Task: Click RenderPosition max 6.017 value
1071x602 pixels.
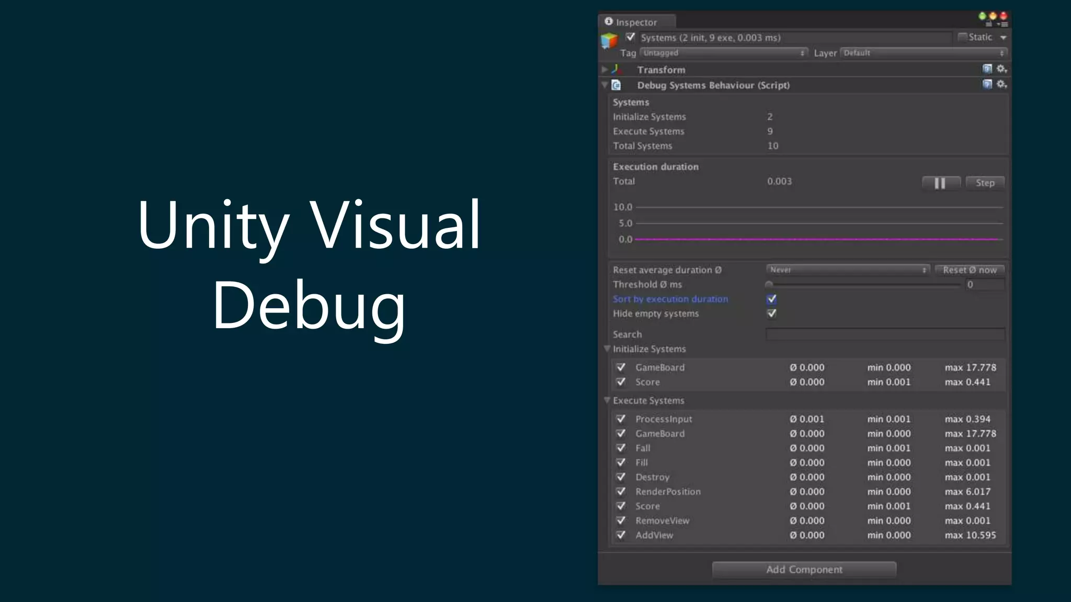Action: coord(967,492)
